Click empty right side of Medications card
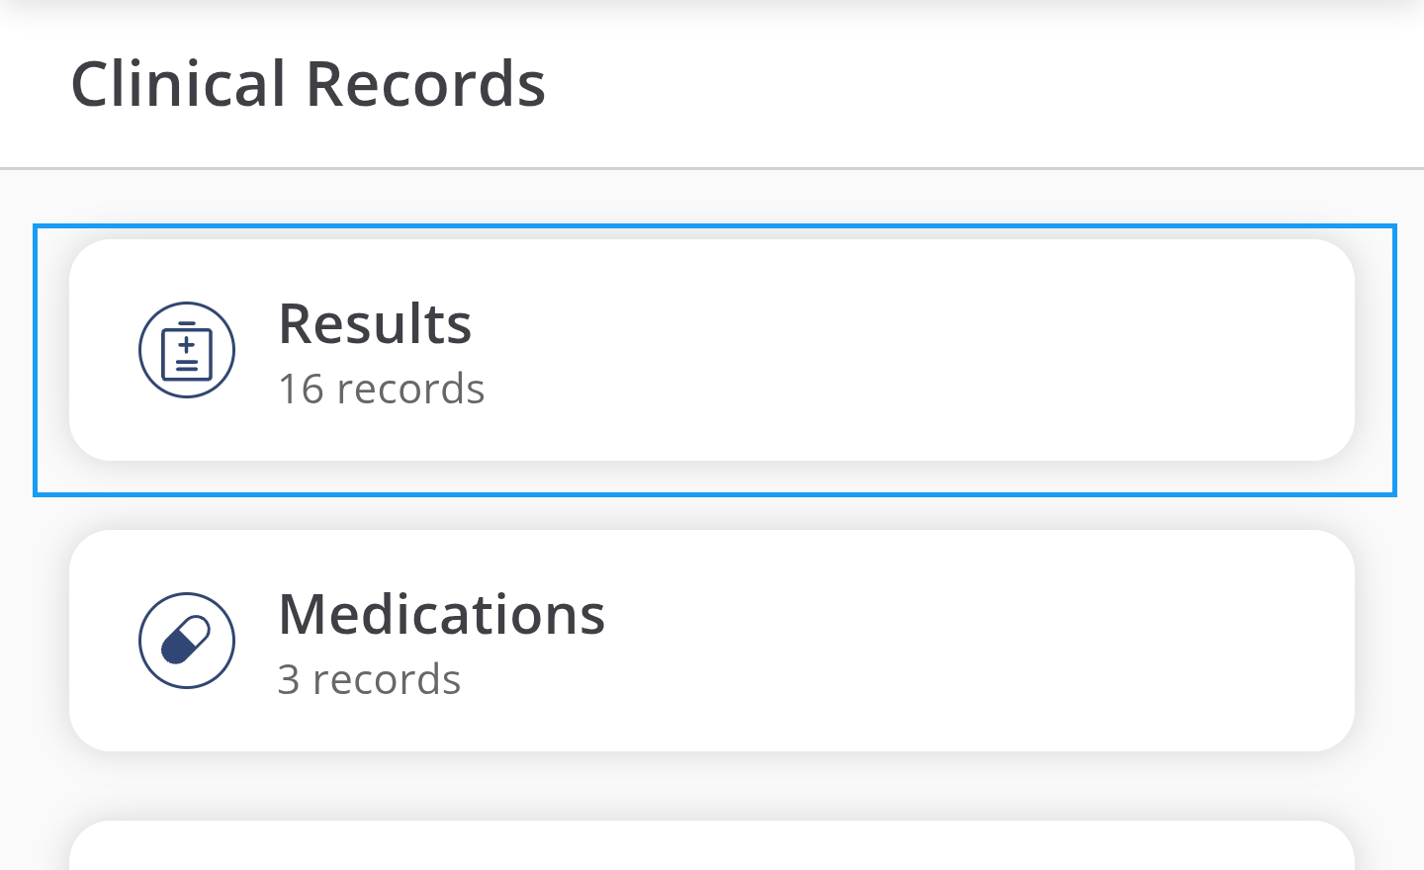The height and width of the screenshot is (870, 1424). click(x=1088, y=641)
